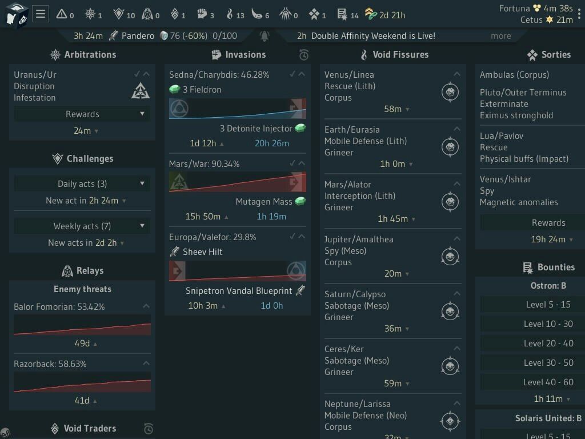Collapse the Venus/Linea fissure entry

[x=456, y=74]
